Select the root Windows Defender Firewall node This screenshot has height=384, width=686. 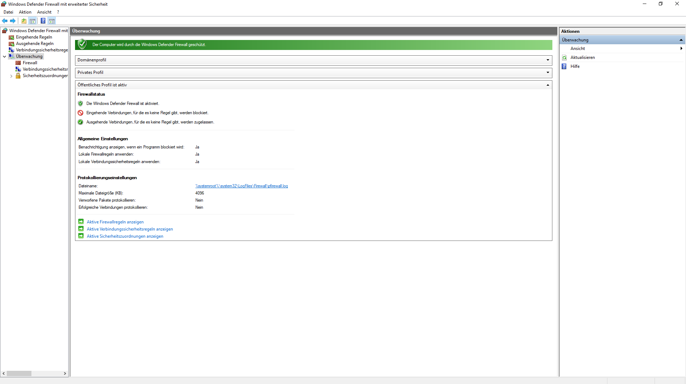[x=39, y=31]
